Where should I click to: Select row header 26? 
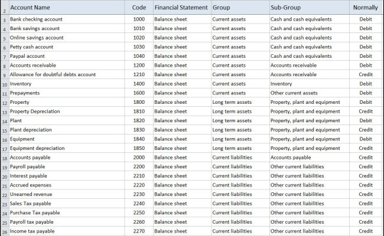[x=4, y=231]
